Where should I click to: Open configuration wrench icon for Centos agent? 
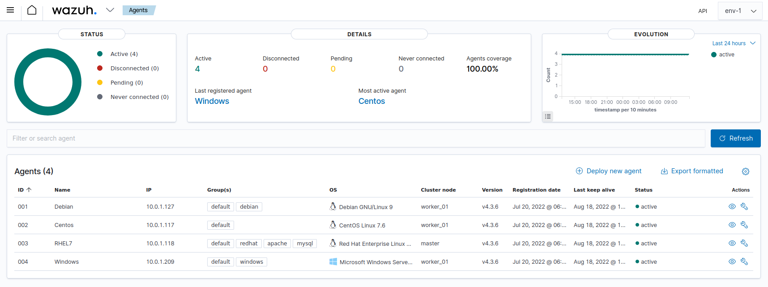(744, 225)
